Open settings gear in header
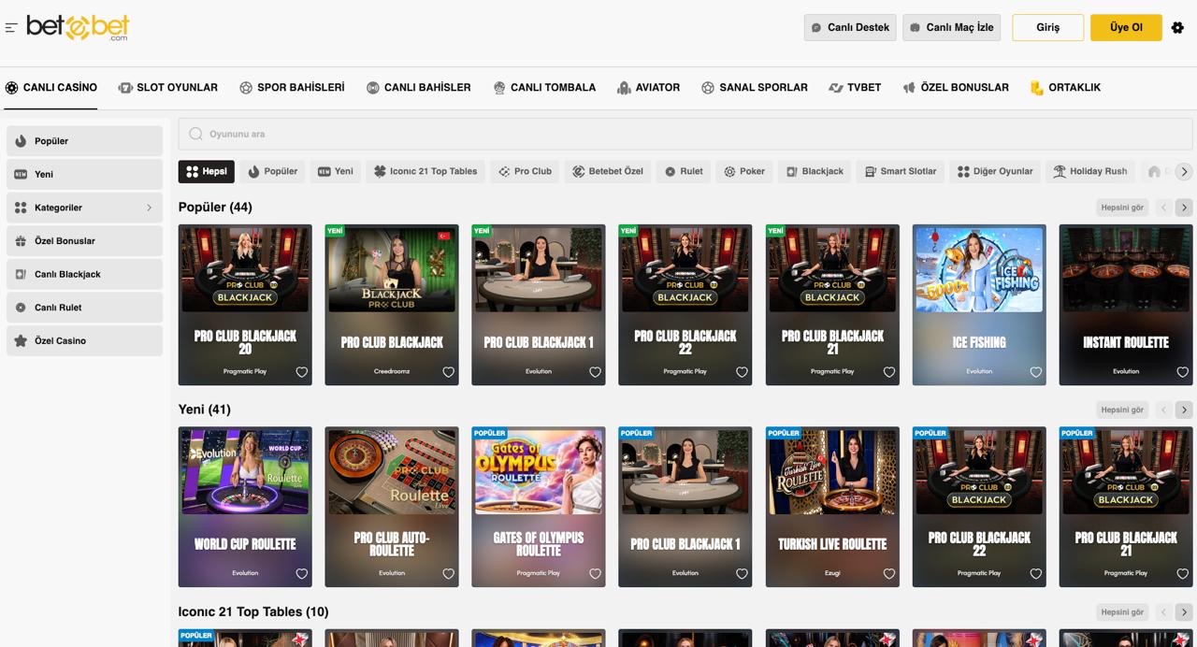Viewport: 1197px width, 647px height. click(x=1177, y=28)
